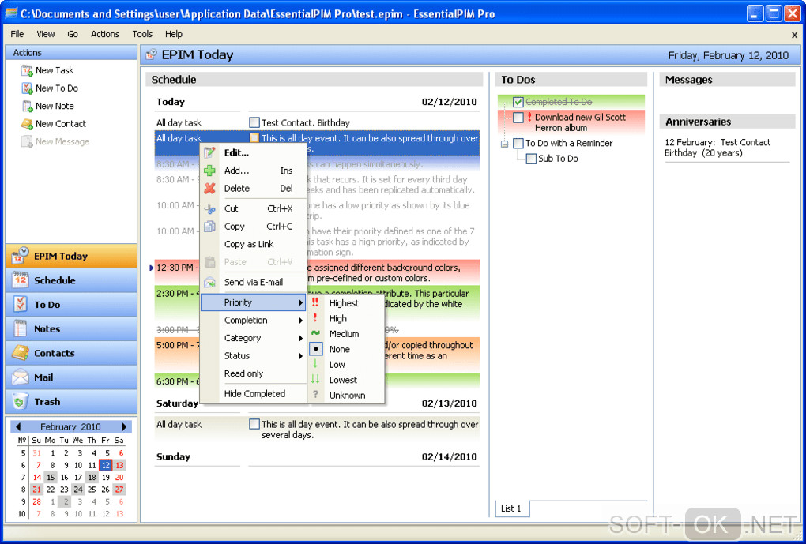
Task: Open the Help menu
Action: coord(173,34)
